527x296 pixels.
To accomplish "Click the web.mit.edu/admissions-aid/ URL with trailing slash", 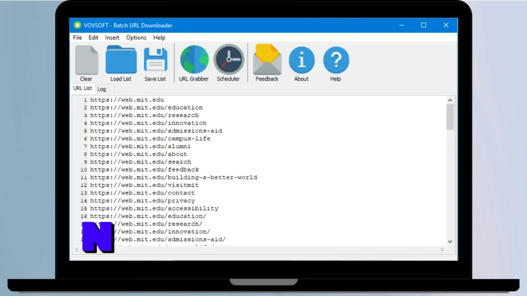I will [x=170, y=239].
